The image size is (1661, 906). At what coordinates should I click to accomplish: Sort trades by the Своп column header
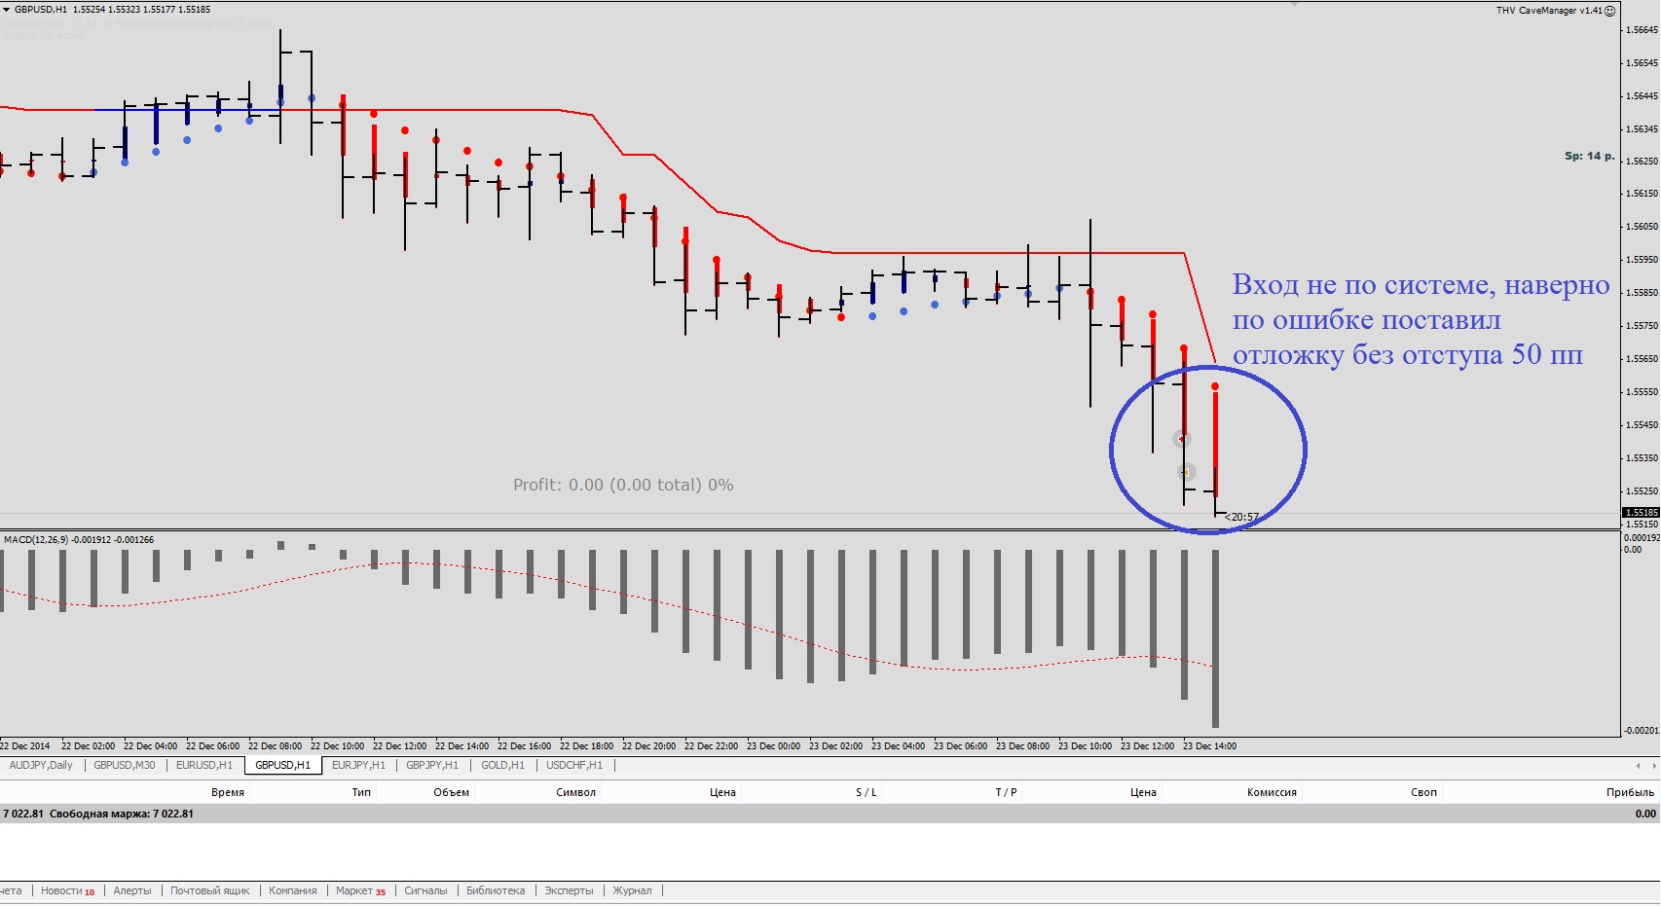pos(1423,792)
